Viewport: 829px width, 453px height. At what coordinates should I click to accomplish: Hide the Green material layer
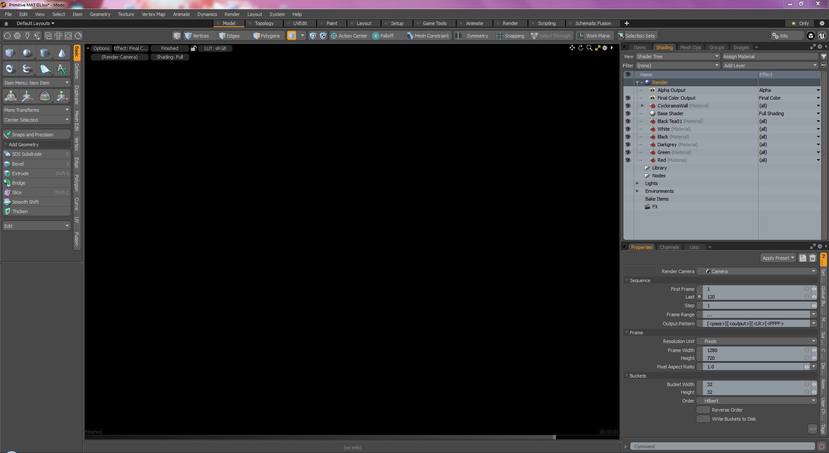click(628, 152)
